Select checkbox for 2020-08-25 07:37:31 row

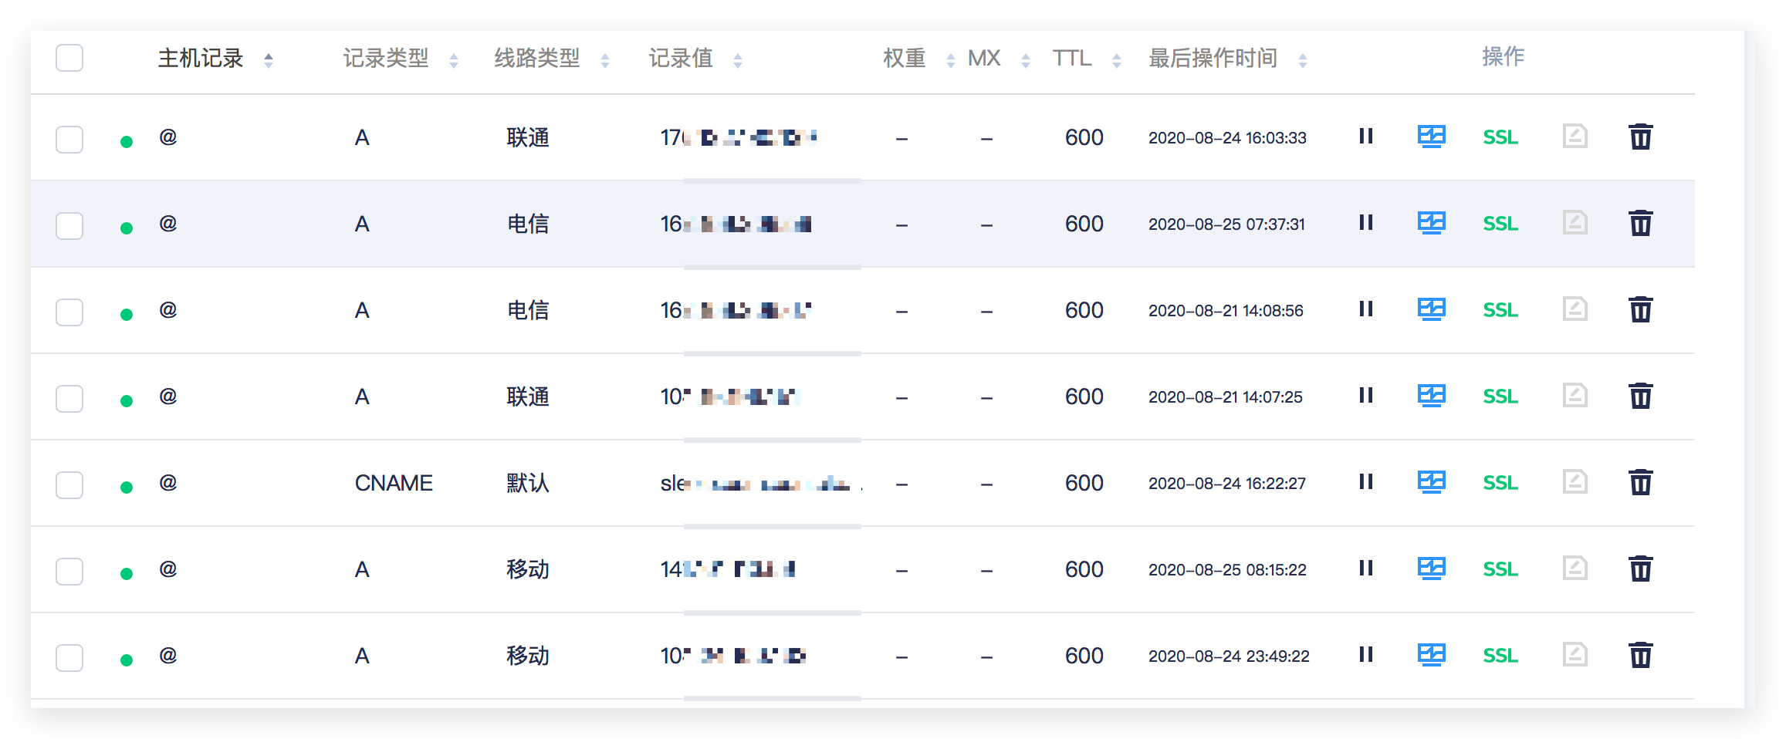(x=69, y=225)
